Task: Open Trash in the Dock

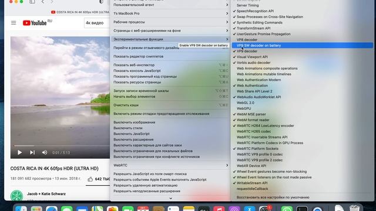Action: pyautogui.click(x=355, y=207)
